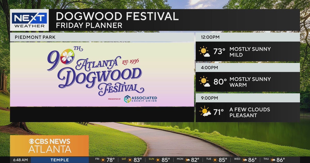
Task: Click the Piedmont Park location label
Action: [35, 37]
